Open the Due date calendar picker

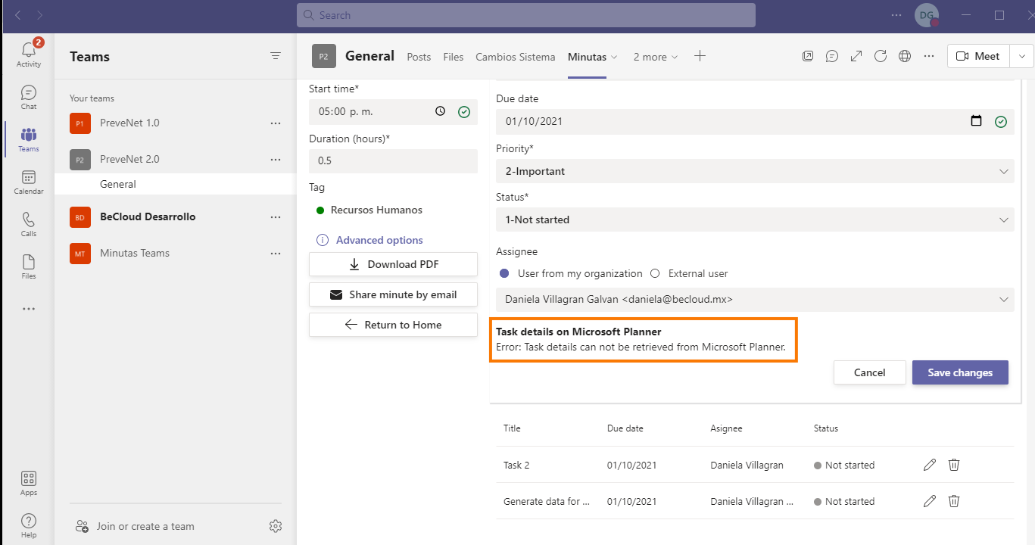977,121
